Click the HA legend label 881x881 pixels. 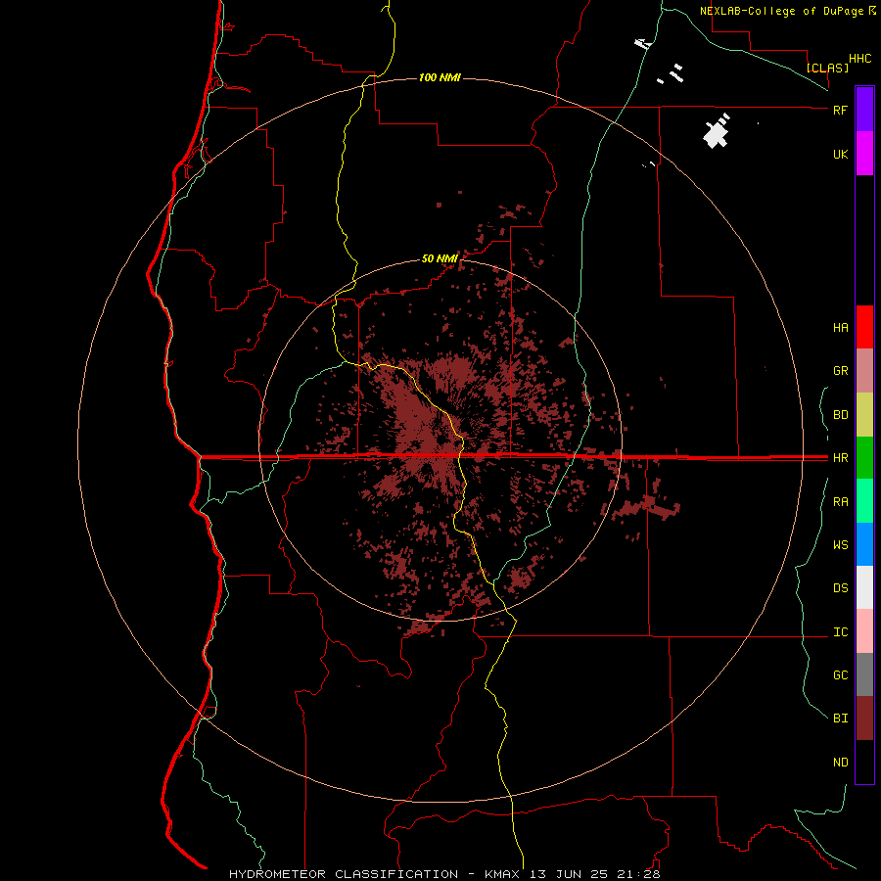[x=840, y=328]
